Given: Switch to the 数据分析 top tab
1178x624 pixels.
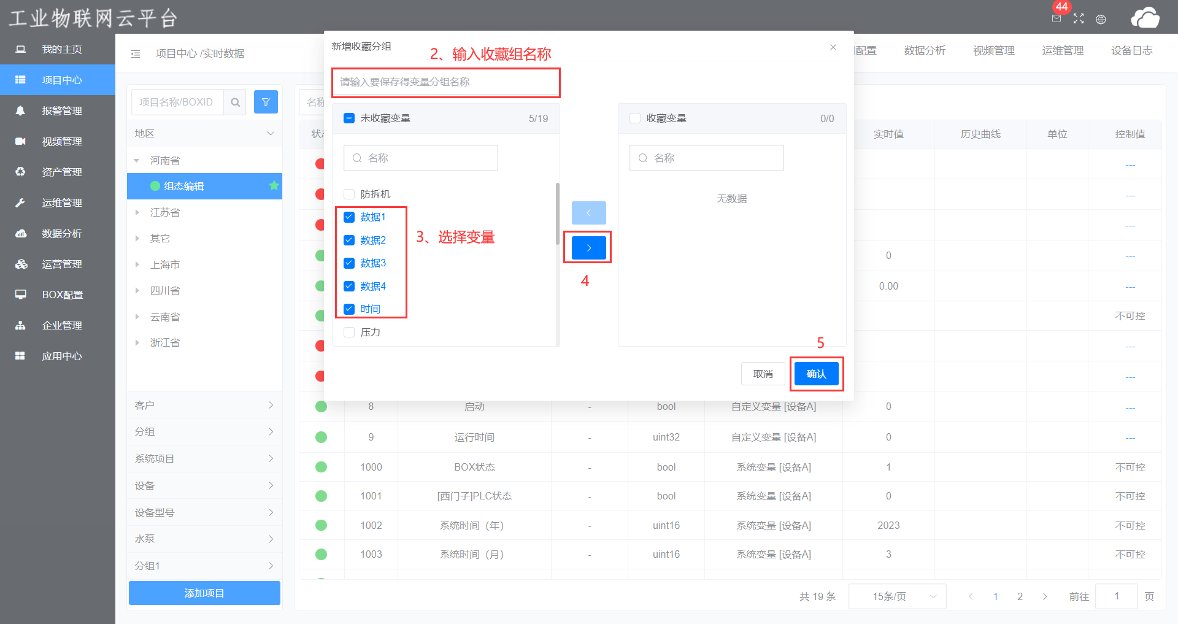Looking at the screenshot, I should [x=924, y=51].
